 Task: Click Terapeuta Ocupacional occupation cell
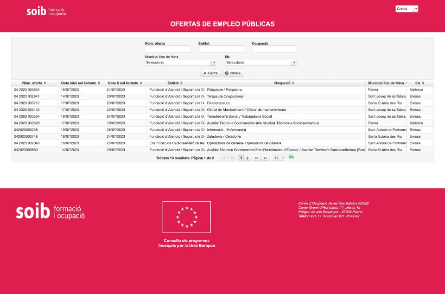[x=285, y=96]
